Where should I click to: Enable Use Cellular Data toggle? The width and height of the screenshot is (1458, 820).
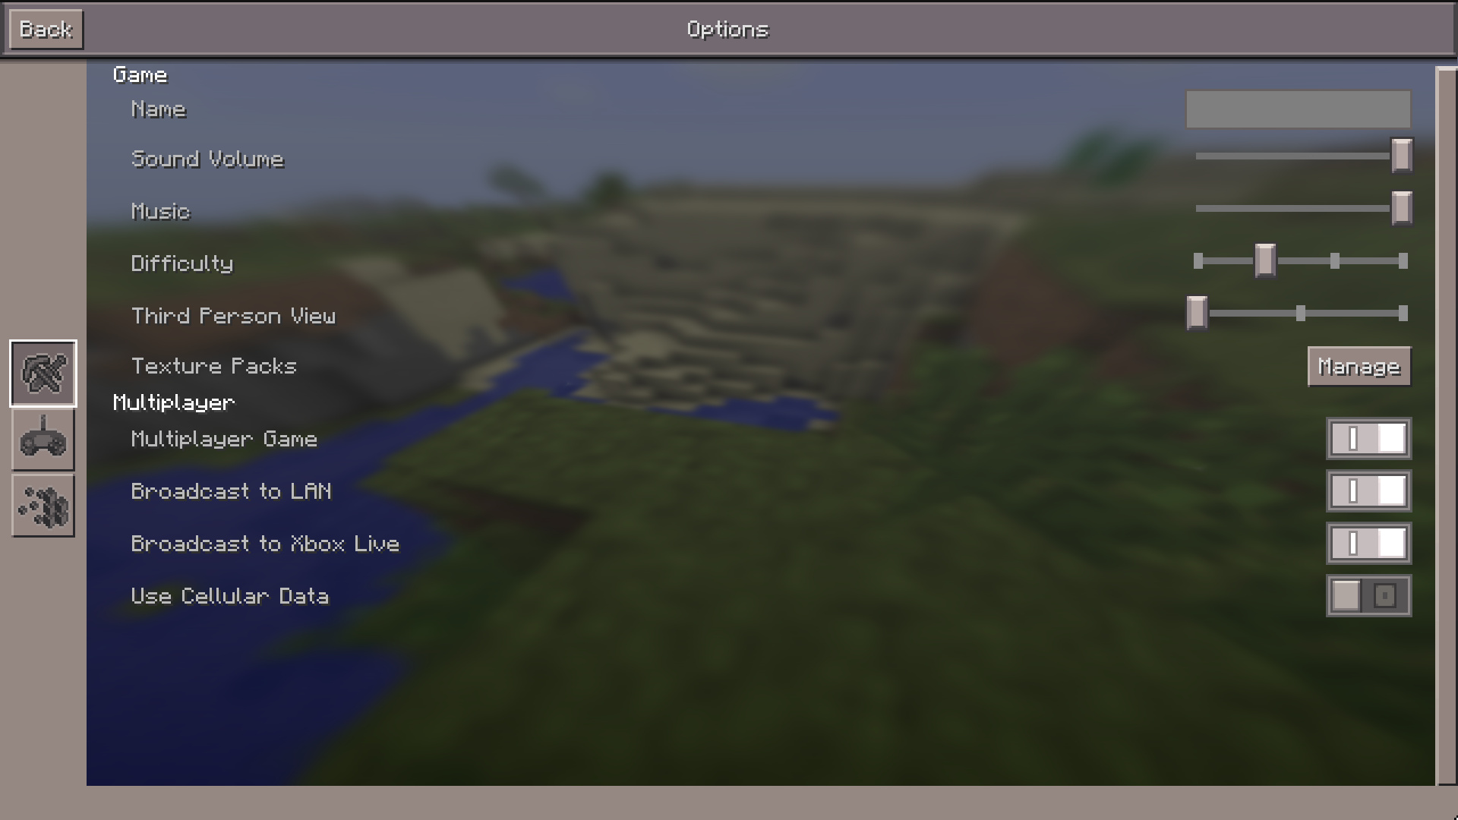tap(1387, 596)
